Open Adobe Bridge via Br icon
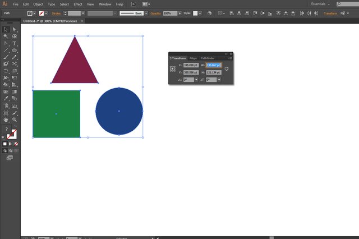The image size is (359, 239). (134, 4)
